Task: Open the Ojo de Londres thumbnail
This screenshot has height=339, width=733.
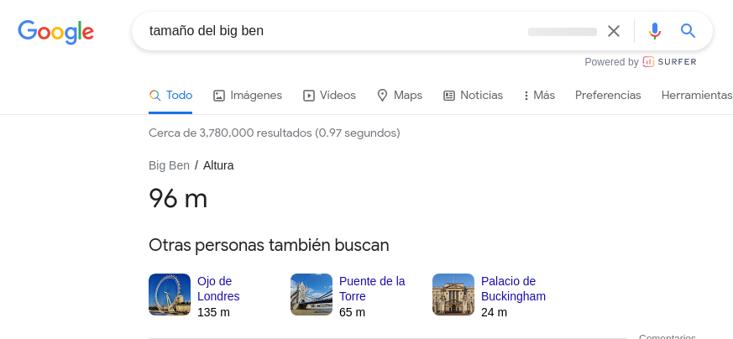Action: point(170,295)
